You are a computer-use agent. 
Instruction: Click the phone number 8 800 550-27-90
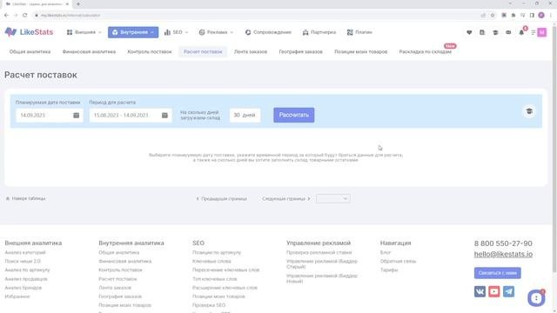point(503,243)
